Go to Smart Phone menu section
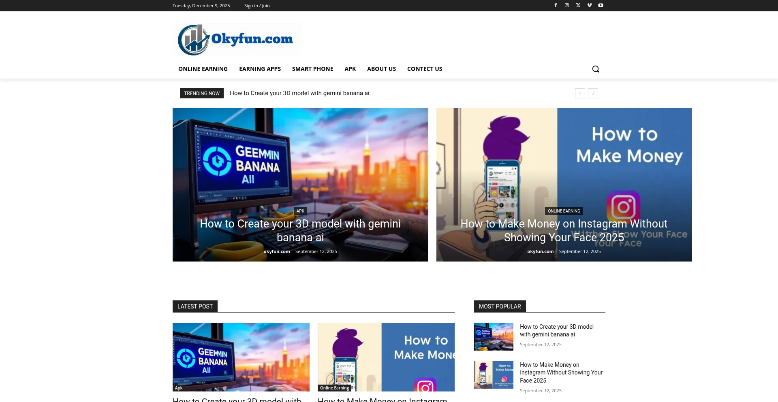 [312, 69]
